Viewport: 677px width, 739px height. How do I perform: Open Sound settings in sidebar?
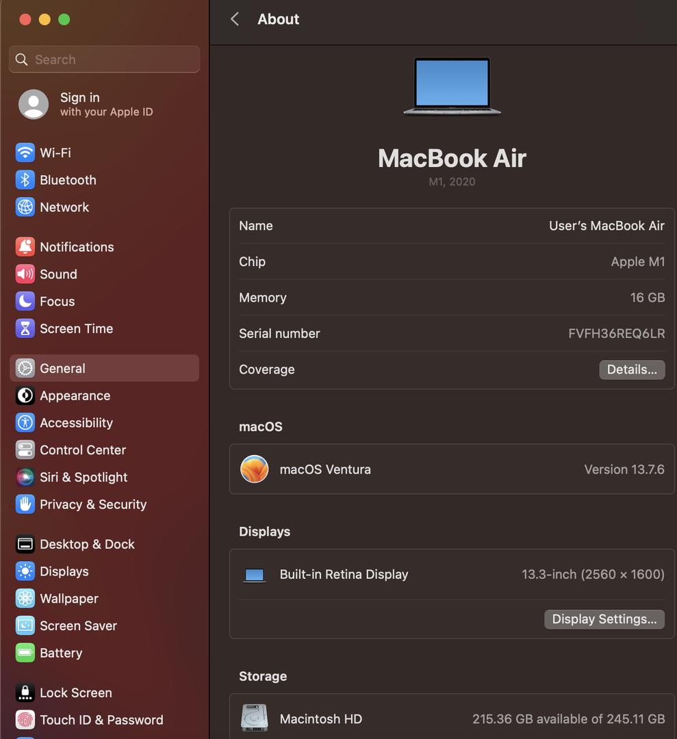104,274
